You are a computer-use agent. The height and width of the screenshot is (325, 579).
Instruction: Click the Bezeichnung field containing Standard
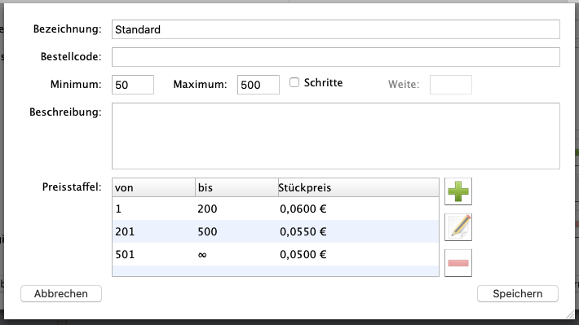[x=336, y=29]
